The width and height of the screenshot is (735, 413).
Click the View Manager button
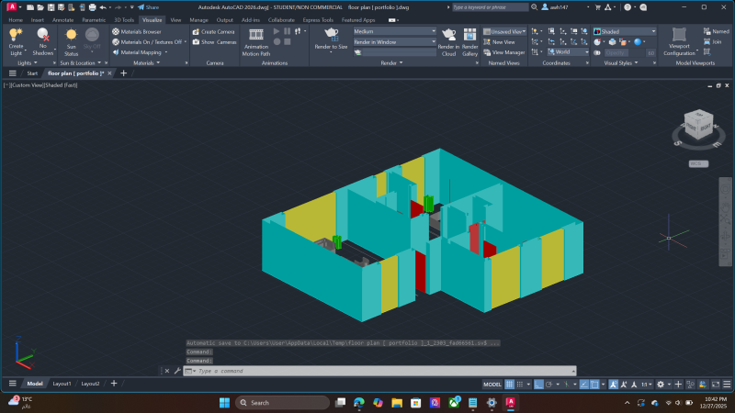tap(504, 52)
